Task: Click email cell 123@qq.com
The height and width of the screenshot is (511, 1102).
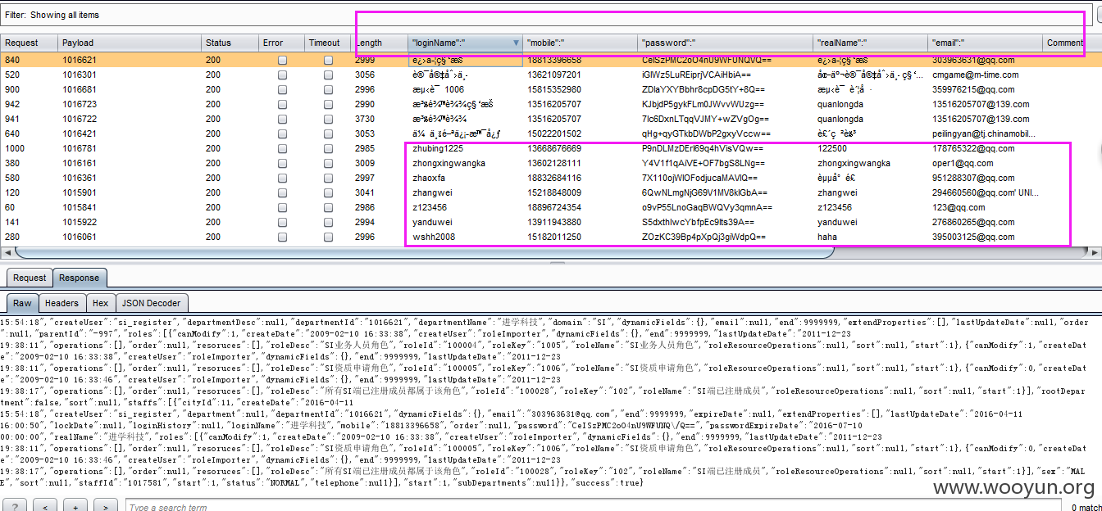Action: point(959,207)
